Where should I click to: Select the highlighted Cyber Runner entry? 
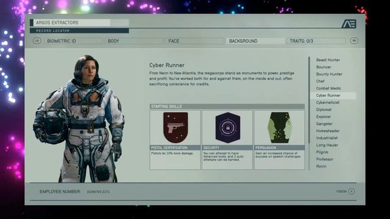[x=333, y=96]
